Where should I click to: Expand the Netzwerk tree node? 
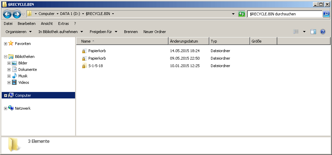tap(5, 108)
